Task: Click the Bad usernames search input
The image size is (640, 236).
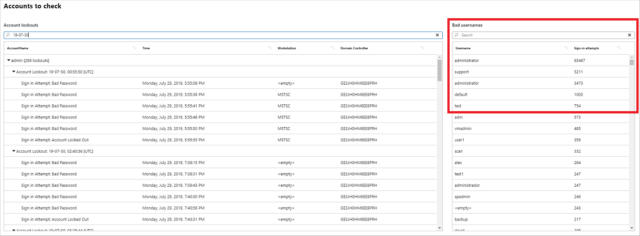Action: [543, 35]
